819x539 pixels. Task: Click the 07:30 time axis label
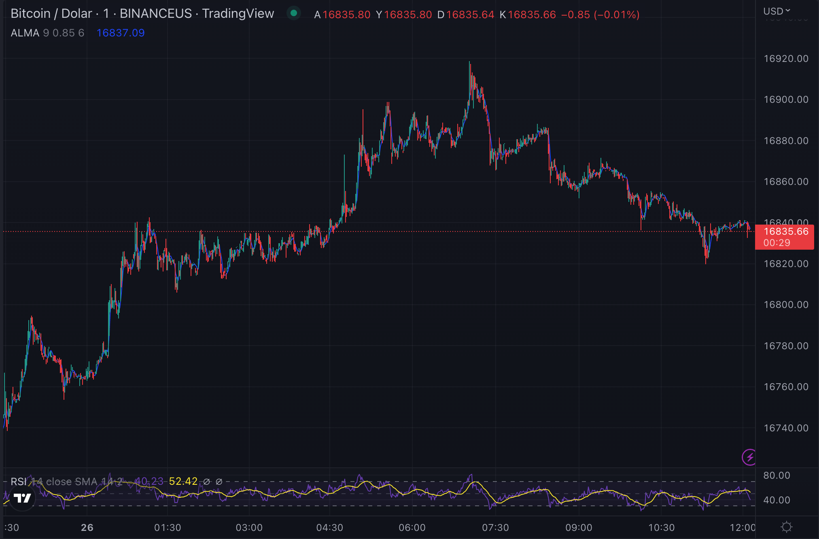[495, 528]
